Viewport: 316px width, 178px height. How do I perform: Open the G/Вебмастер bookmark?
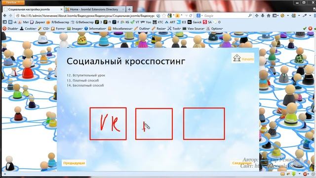[x=82, y=22]
